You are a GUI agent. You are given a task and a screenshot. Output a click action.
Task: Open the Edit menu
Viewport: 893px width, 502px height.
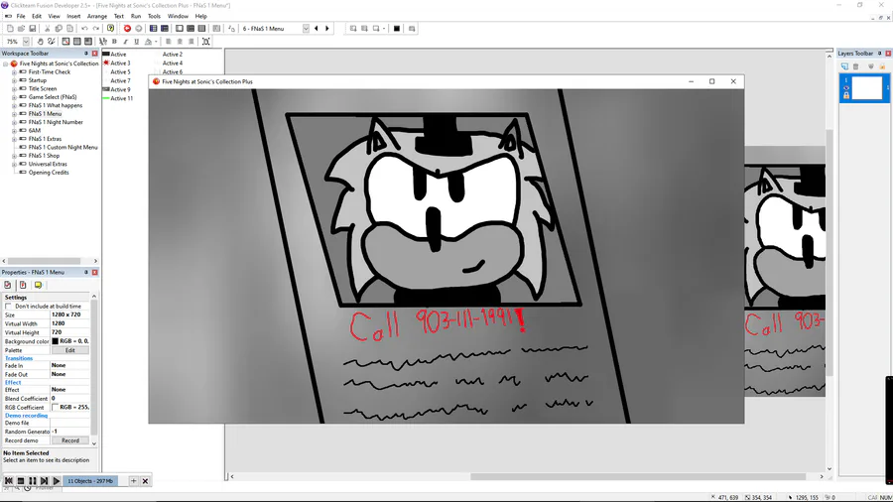point(37,17)
